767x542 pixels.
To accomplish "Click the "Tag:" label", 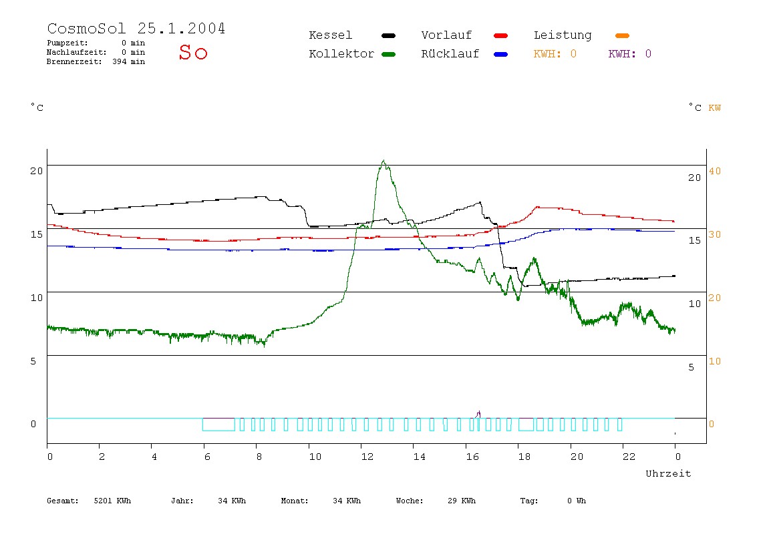I will [x=529, y=501].
